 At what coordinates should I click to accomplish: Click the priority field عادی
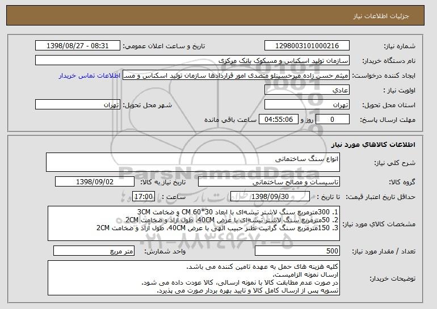tap(307, 90)
